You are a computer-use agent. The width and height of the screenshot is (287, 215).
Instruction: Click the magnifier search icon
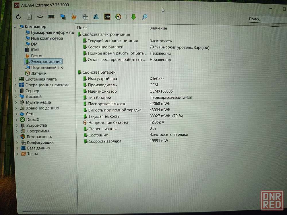click(x=145, y=17)
